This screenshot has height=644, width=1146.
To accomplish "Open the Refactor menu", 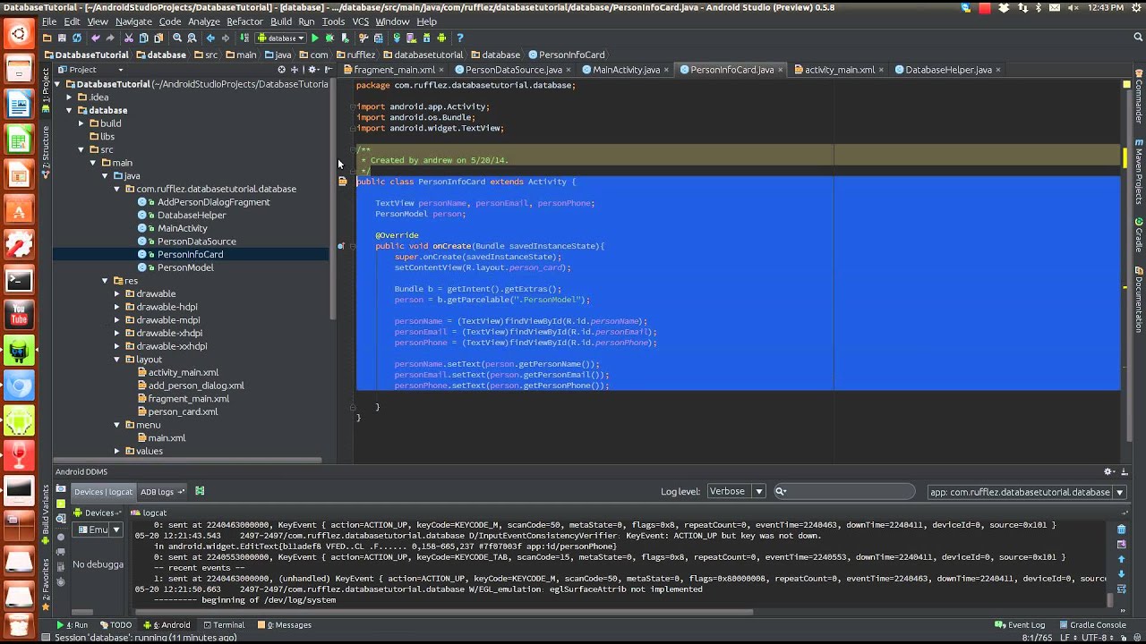I will pyautogui.click(x=244, y=21).
